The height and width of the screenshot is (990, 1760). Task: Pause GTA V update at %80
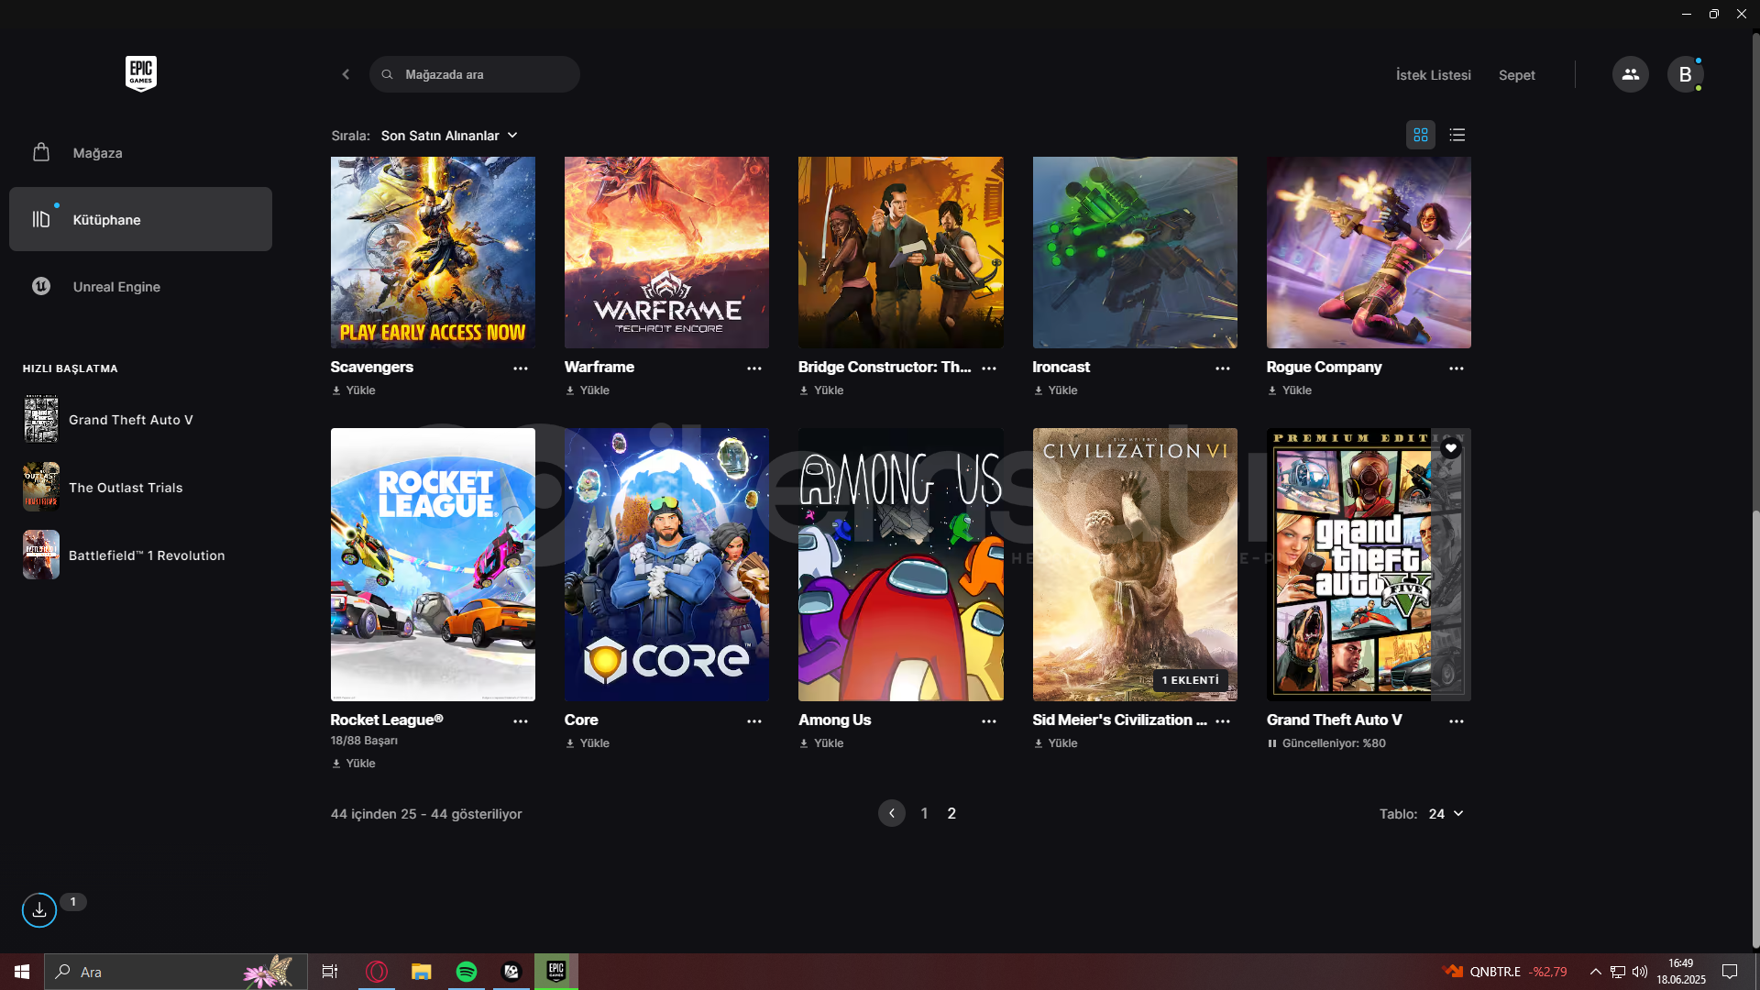point(1272,743)
